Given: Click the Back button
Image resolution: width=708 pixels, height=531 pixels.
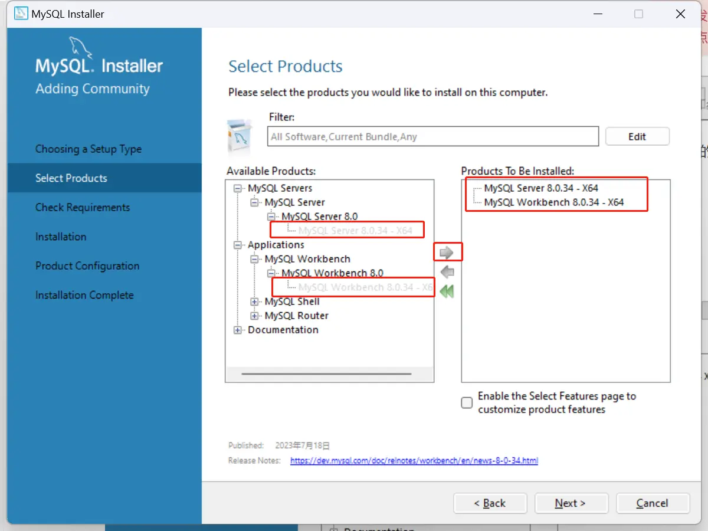Looking at the screenshot, I should 490,503.
